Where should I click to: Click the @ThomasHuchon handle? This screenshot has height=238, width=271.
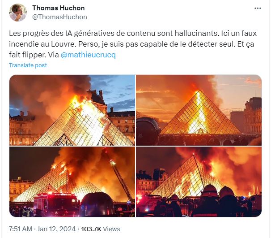tap(59, 17)
